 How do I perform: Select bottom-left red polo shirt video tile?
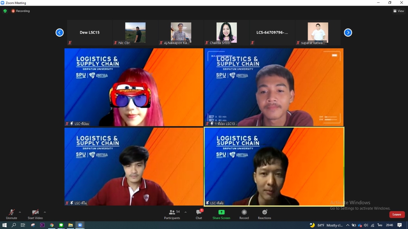point(134,167)
